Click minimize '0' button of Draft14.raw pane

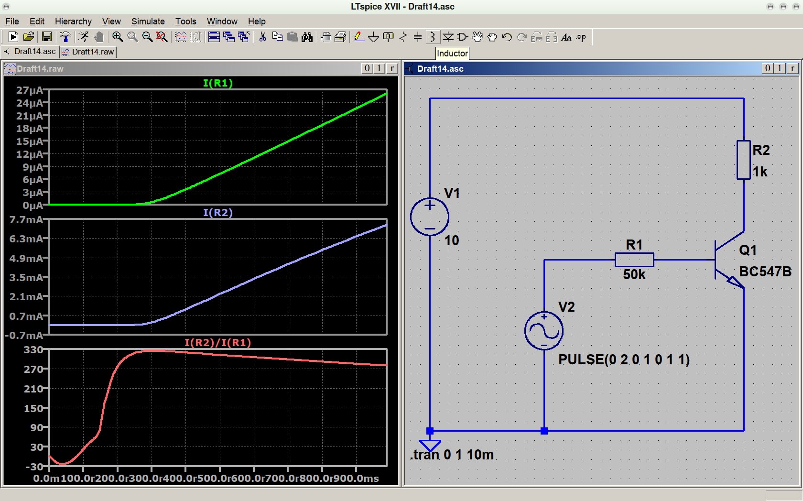(x=367, y=68)
